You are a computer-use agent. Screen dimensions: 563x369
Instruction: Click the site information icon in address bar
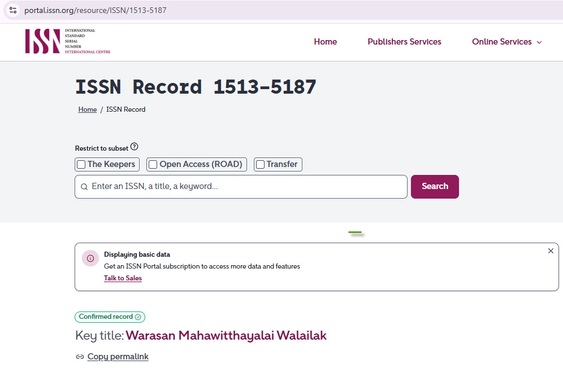point(13,10)
